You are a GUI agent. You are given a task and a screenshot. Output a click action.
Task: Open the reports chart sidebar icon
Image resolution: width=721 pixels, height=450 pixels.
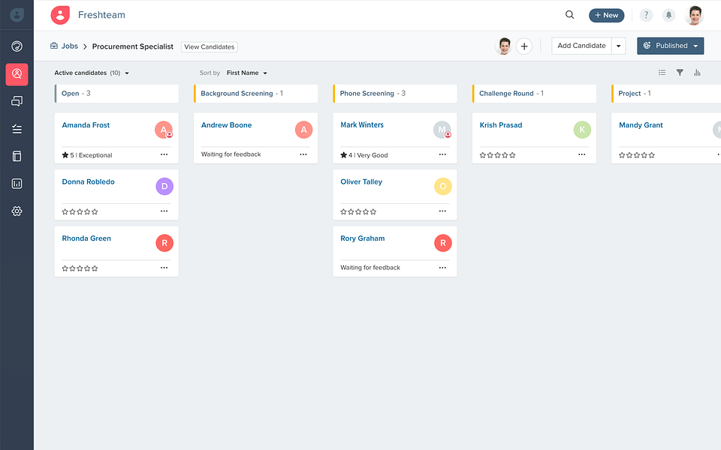[x=17, y=184]
